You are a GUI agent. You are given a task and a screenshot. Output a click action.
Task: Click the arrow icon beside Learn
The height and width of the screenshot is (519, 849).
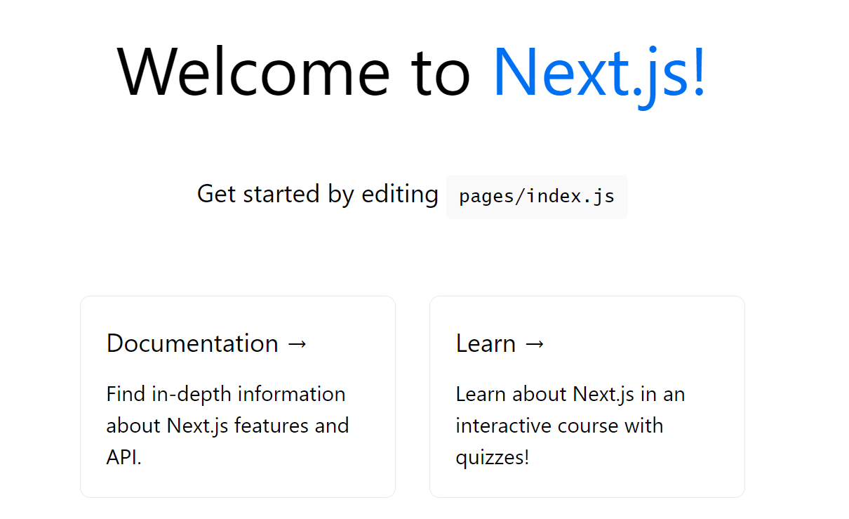pyautogui.click(x=535, y=343)
